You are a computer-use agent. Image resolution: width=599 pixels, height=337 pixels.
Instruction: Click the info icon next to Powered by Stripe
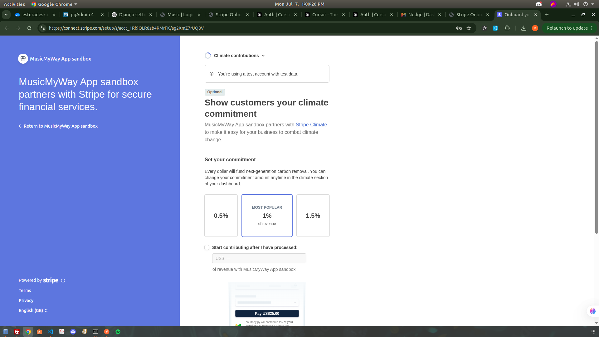point(63,281)
